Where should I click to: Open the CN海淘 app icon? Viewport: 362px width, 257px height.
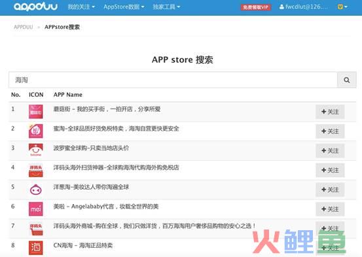[x=36, y=248]
